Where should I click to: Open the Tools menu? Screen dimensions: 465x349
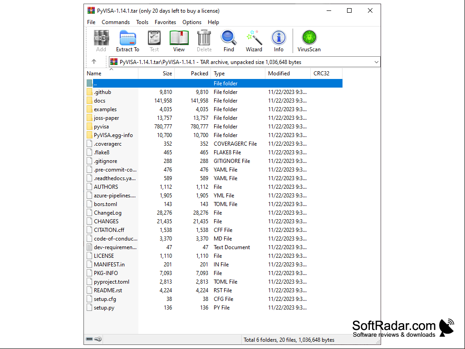click(x=142, y=22)
